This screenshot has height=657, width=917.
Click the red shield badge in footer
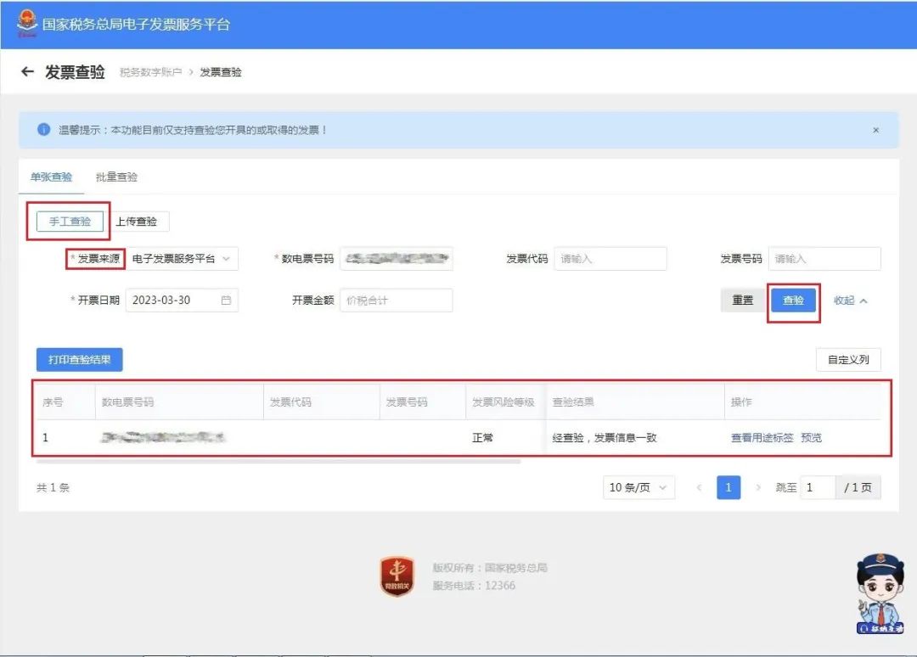coord(397,576)
